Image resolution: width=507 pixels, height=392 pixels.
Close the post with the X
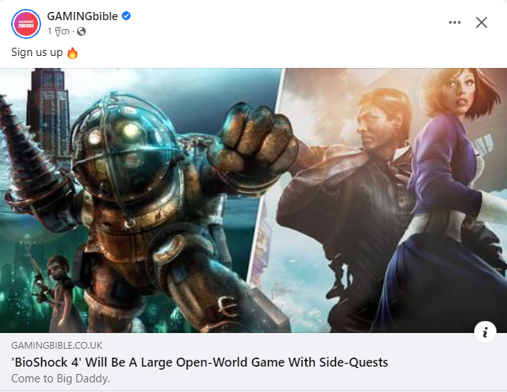click(x=482, y=22)
